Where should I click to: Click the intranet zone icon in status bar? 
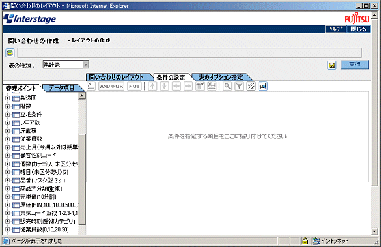pyautogui.click(x=316, y=241)
